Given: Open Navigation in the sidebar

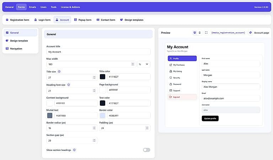Looking at the screenshot, I should [20, 49].
